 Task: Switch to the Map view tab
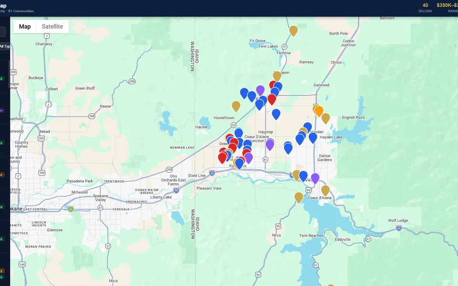point(25,27)
